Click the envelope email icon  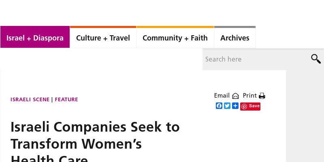pyautogui.click(x=235, y=96)
